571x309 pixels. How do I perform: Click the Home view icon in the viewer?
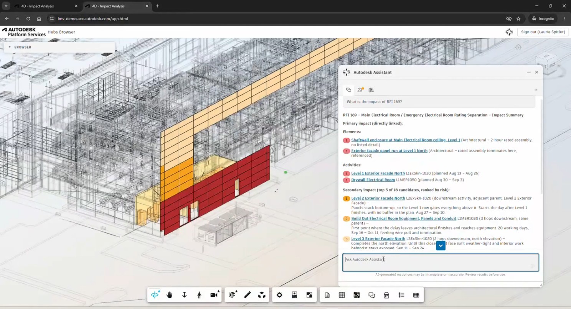pos(518,47)
